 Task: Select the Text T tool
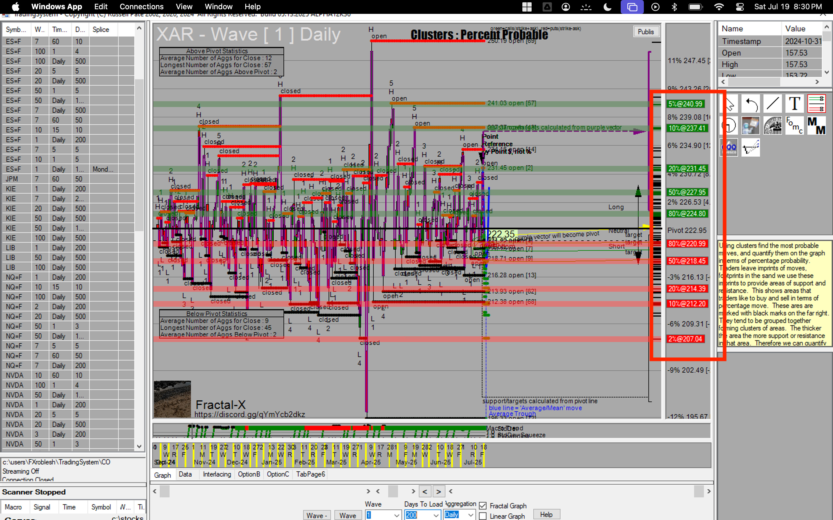click(x=795, y=103)
